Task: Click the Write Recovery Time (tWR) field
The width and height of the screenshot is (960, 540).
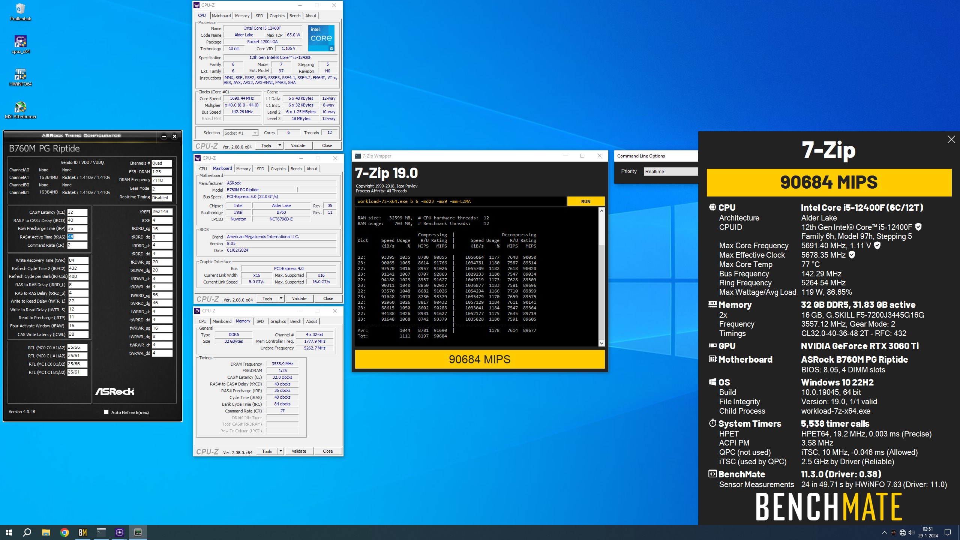Action: pyautogui.click(x=78, y=260)
